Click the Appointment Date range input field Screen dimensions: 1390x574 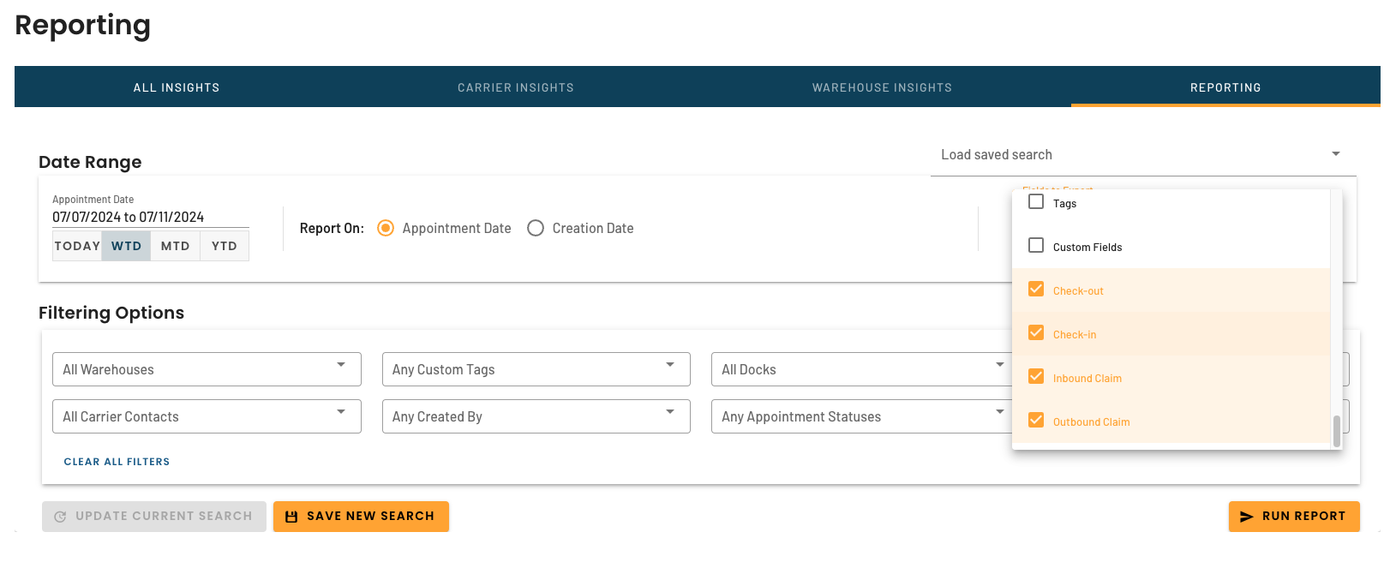[x=151, y=218]
